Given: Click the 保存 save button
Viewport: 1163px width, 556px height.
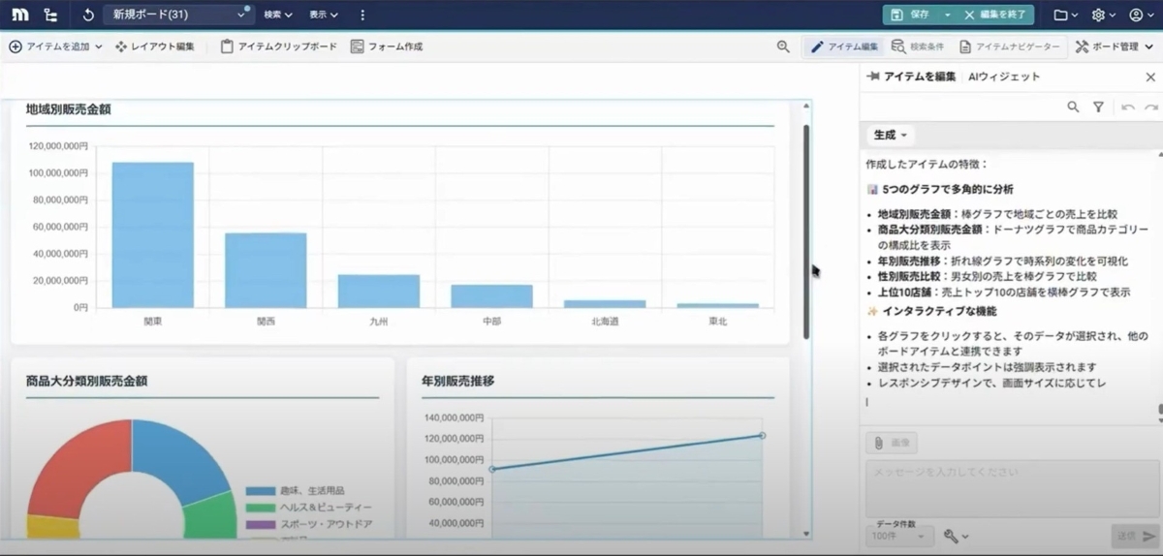Looking at the screenshot, I should 910,15.
